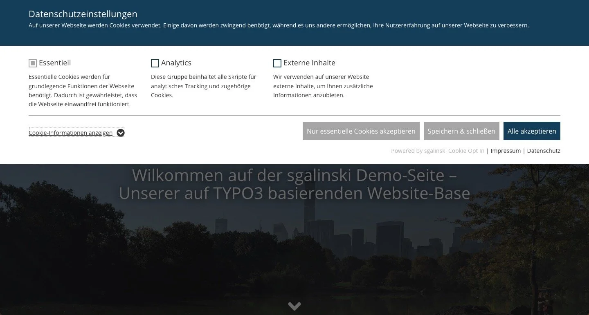Screen dimensions: 589x315
Task: Select the Analytics group label
Action: 177,63
